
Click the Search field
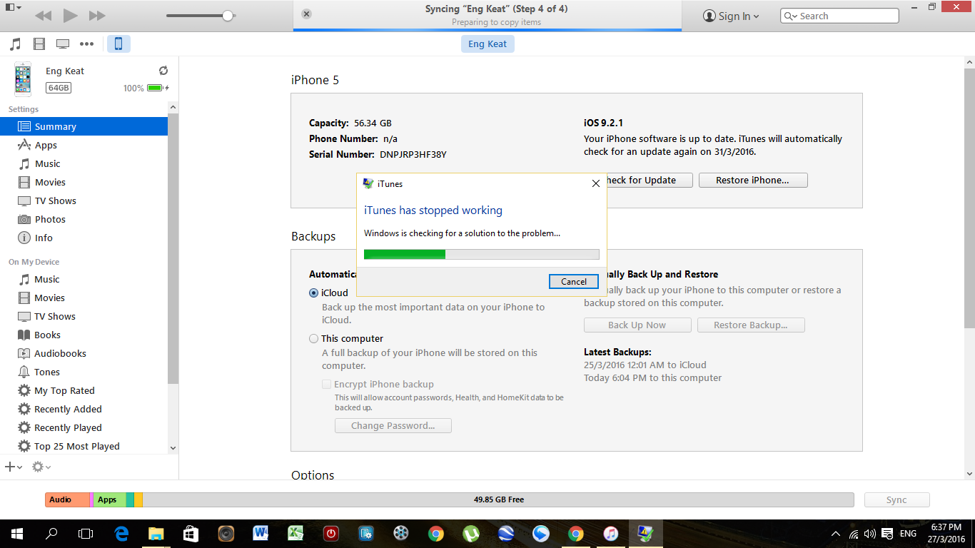839,16
